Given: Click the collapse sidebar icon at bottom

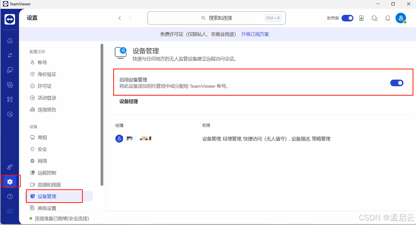Looking at the screenshot, I should [10, 211].
